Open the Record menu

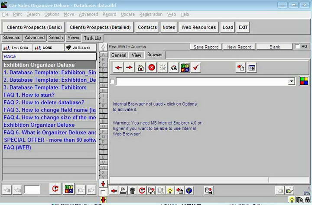tap(109, 14)
